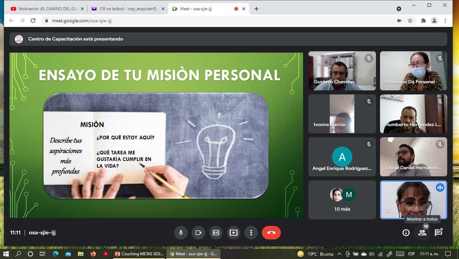Select Oscar Daniel Hernández video tile

[413, 157]
